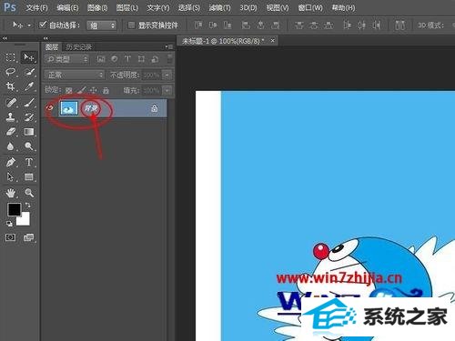Select the Clone Stamp tool
This screenshot has height=341, width=455.
pyautogui.click(x=11, y=117)
